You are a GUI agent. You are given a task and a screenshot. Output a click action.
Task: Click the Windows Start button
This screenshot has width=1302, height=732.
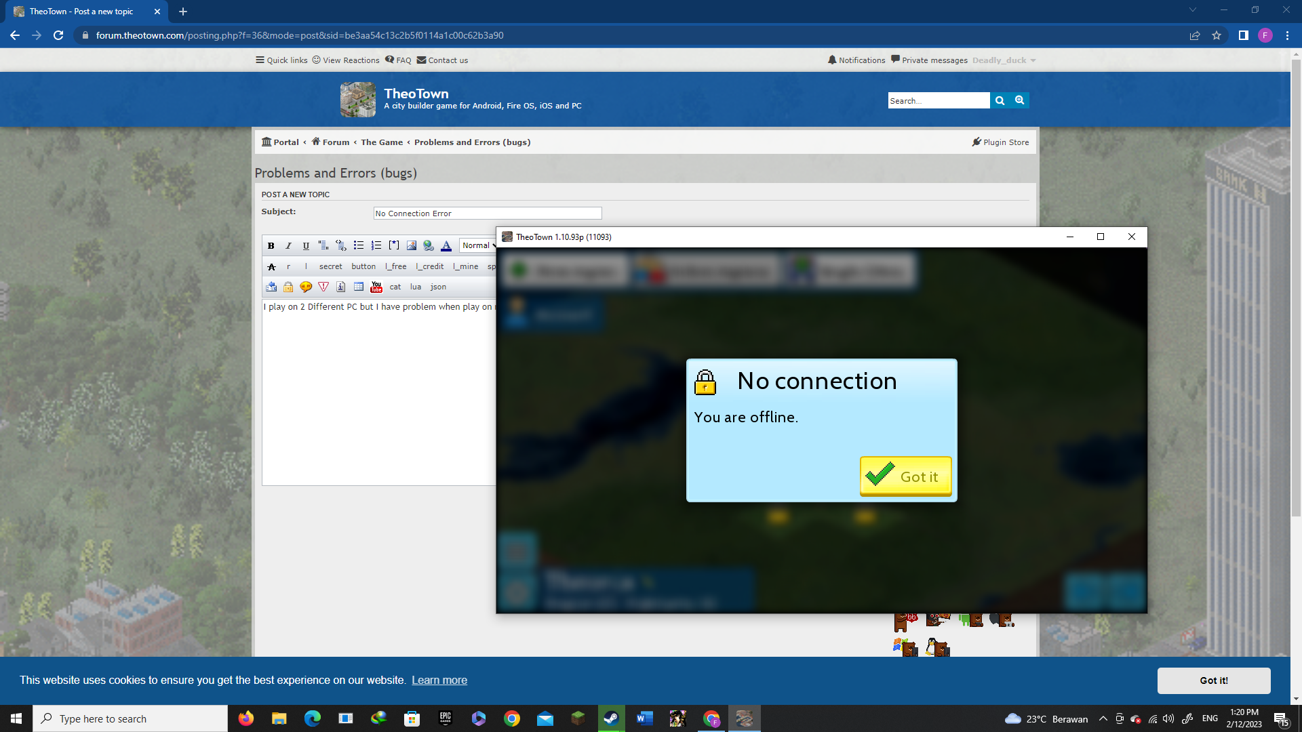[16, 718]
